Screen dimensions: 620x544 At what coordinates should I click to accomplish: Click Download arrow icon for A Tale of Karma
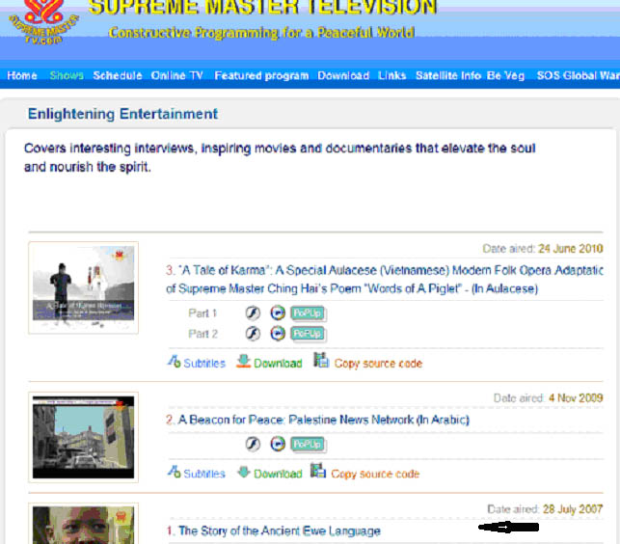click(x=243, y=361)
